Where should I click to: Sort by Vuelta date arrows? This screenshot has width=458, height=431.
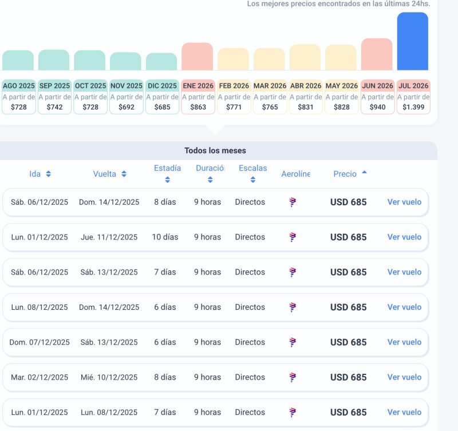[x=124, y=174]
